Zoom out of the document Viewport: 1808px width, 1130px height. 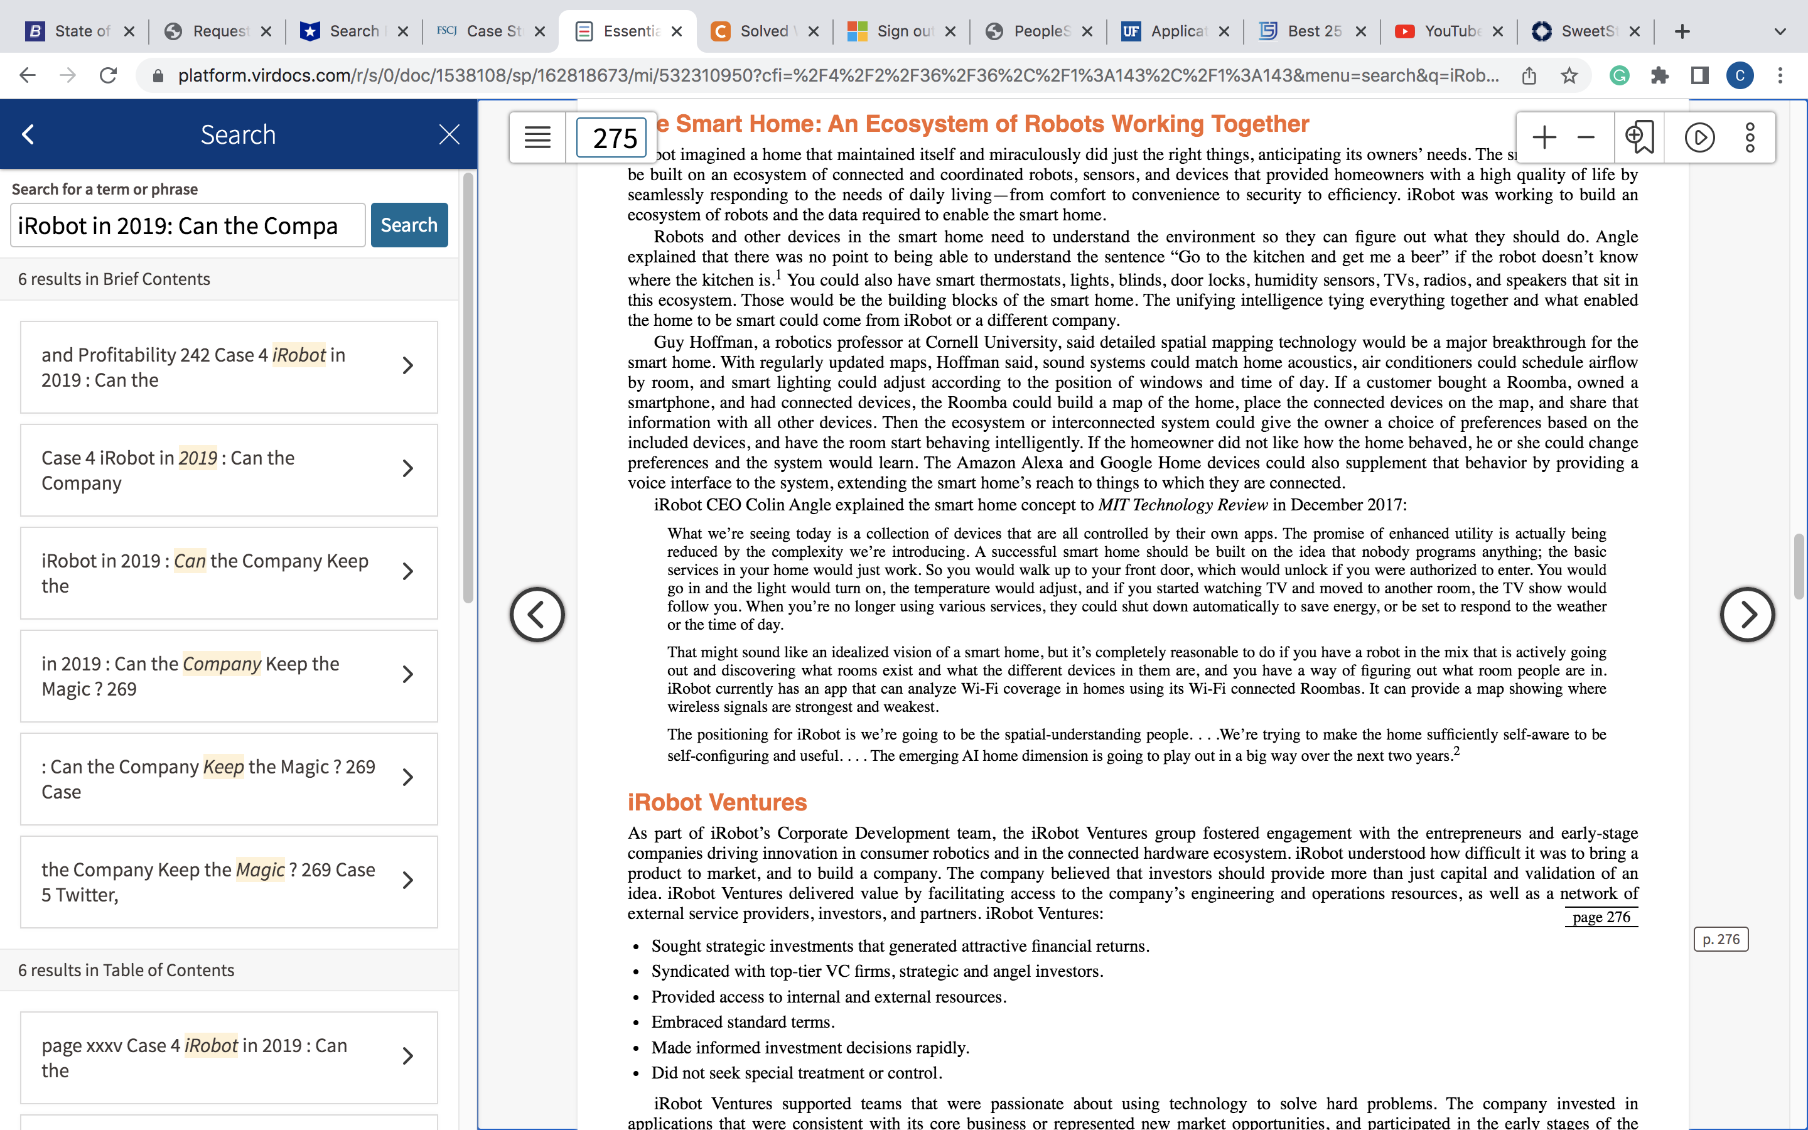[1585, 137]
